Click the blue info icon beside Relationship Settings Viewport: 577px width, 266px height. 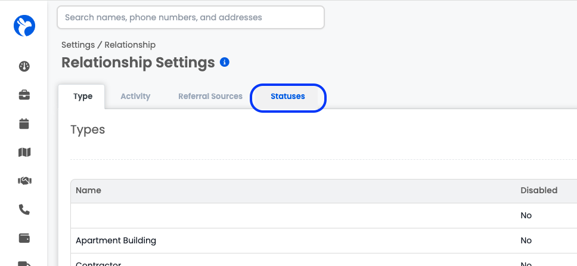pyautogui.click(x=225, y=62)
